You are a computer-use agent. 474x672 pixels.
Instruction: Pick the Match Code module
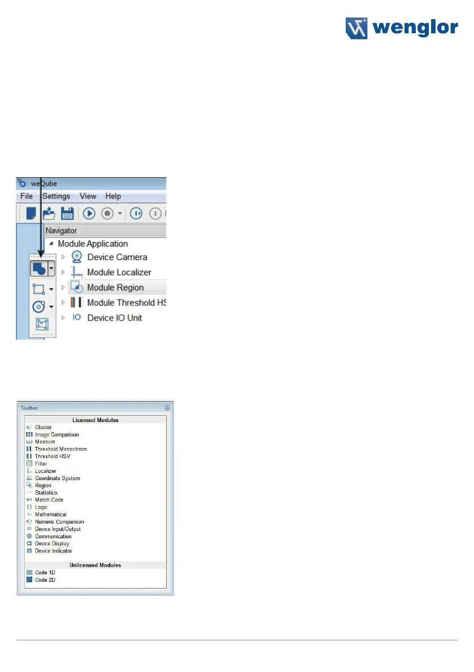[49, 500]
